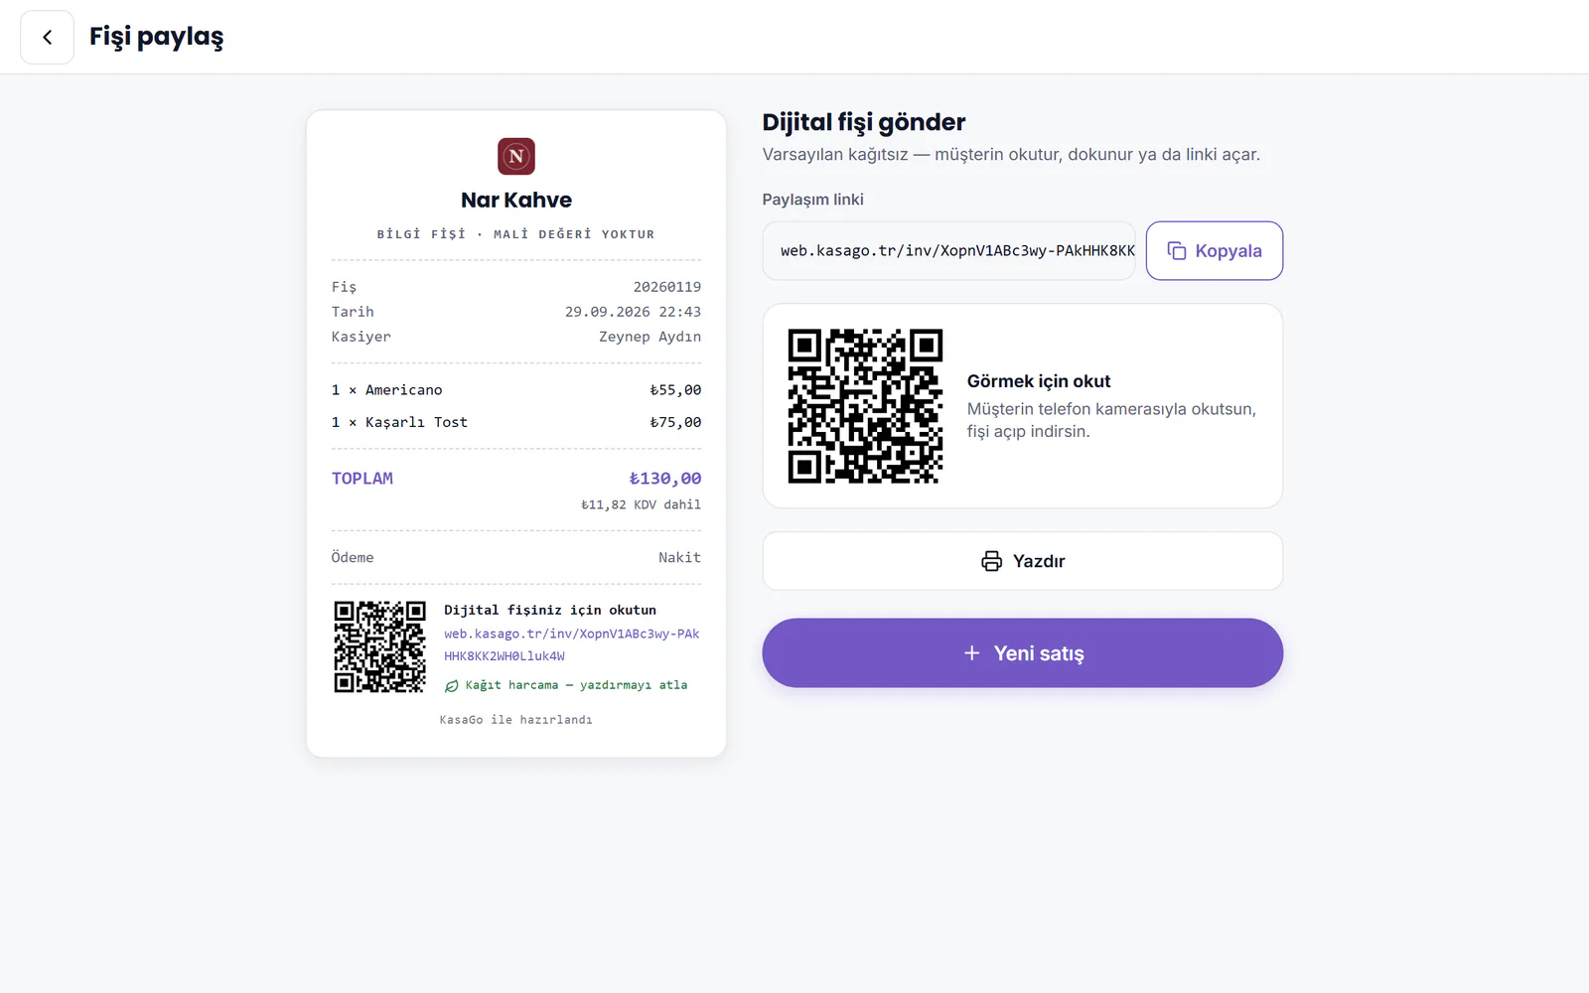Click the receipt number 20260119
The height and width of the screenshot is (993, 1589).
coord(667,287)
